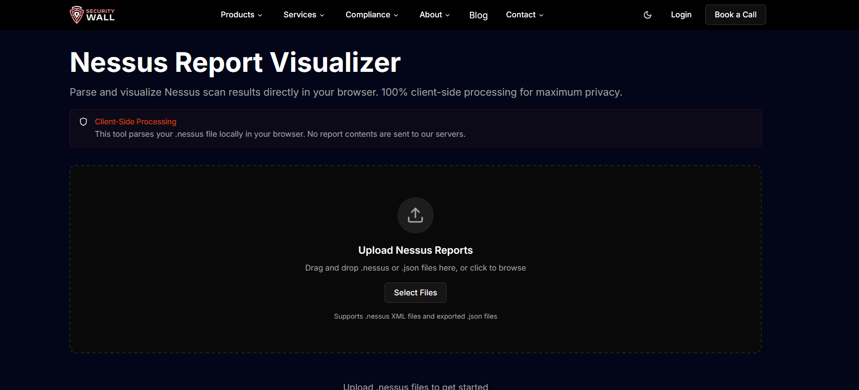Toggle dark mode with the moon icon
This screenshot has height=390, width=859.
tap(648, 15)
